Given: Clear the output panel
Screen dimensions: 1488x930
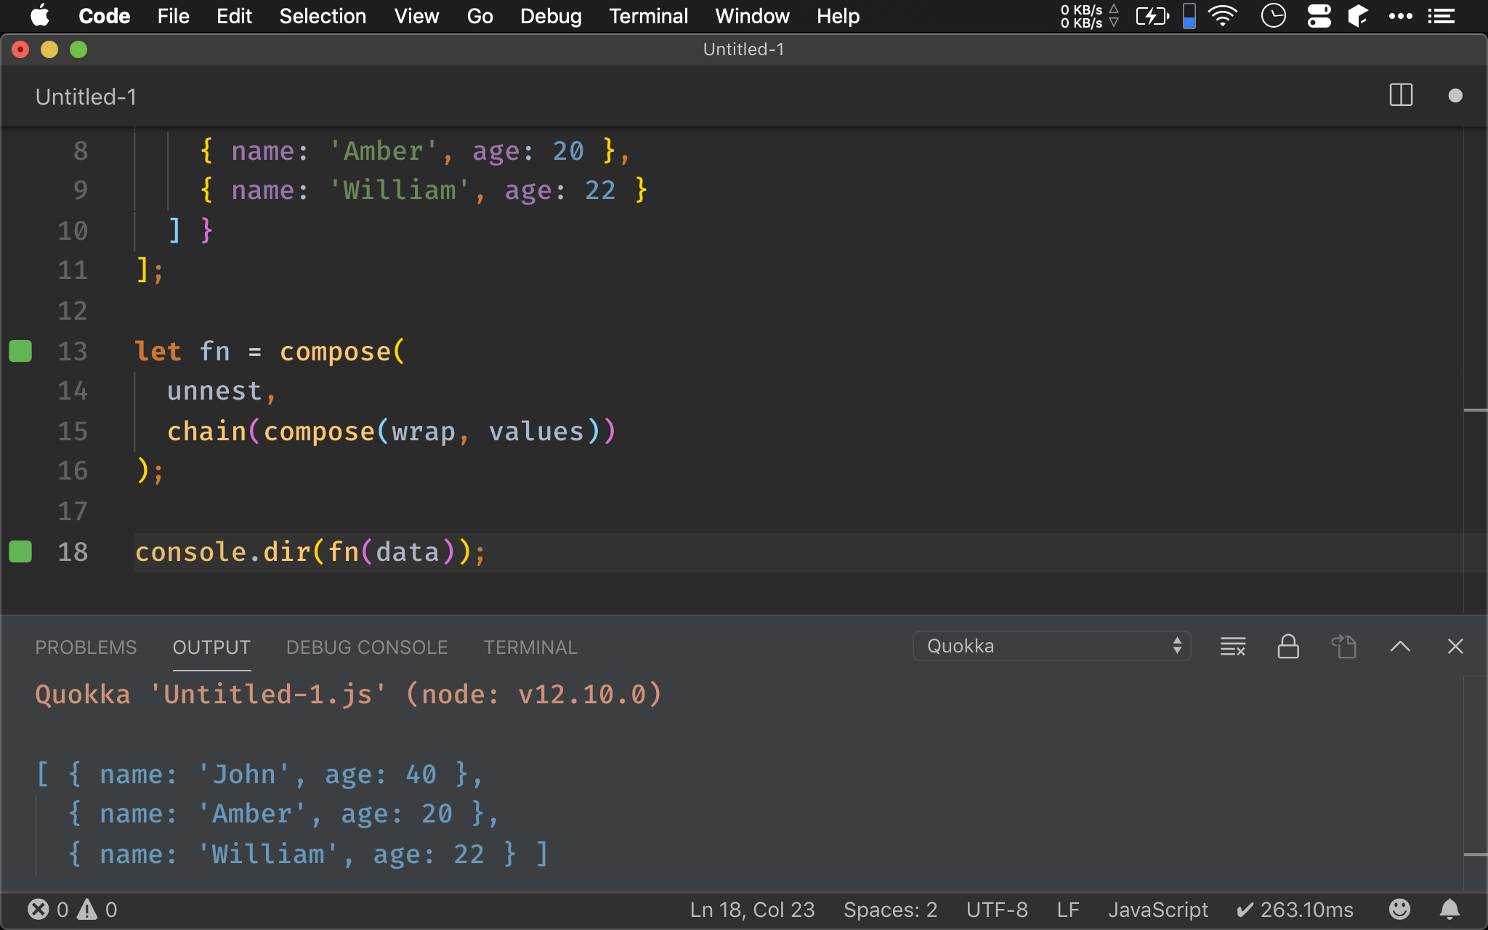Looking at the screenshot, I should (x=1233, y=646).
